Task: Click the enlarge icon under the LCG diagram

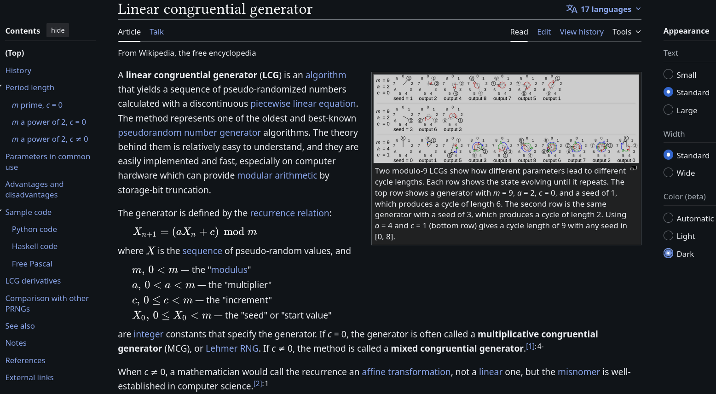Action: point(634,168)
